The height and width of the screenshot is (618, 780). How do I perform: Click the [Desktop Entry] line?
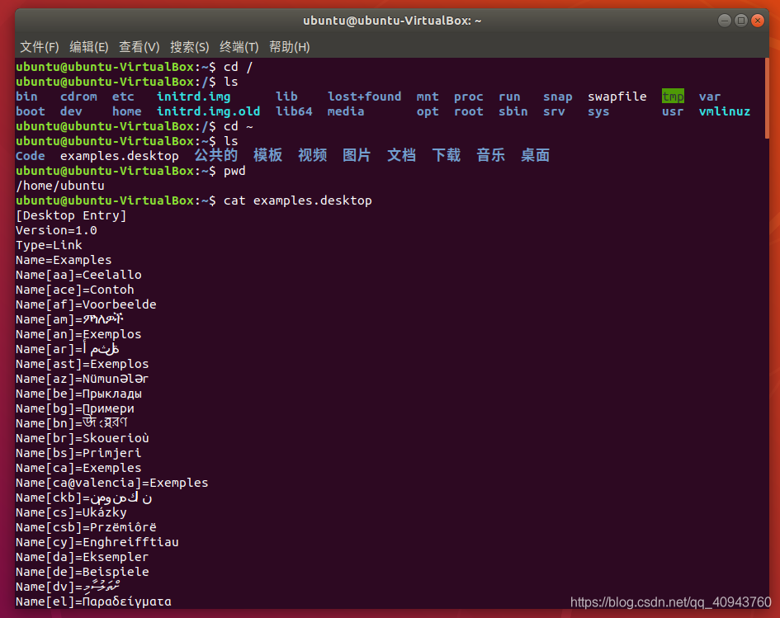click(x=71, y=216)
